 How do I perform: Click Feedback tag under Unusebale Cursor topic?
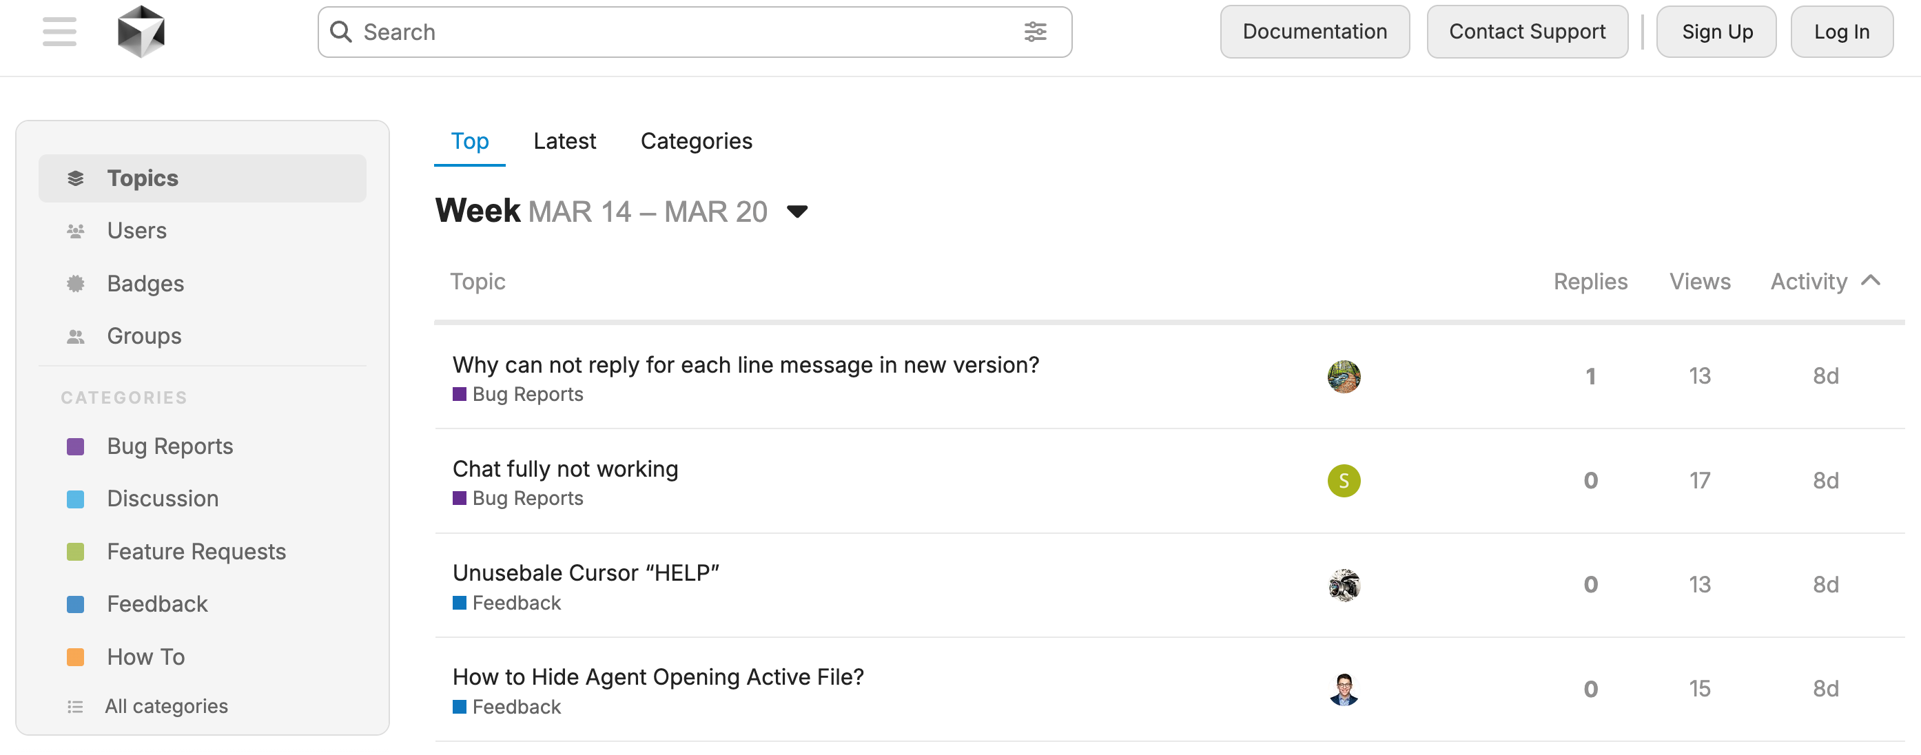(x=507, y=603)
